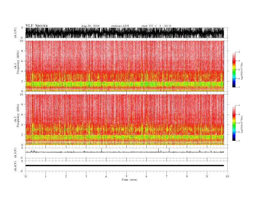Click the ch.2 "Frequency (kHz)" axis label

pos(18,115)
